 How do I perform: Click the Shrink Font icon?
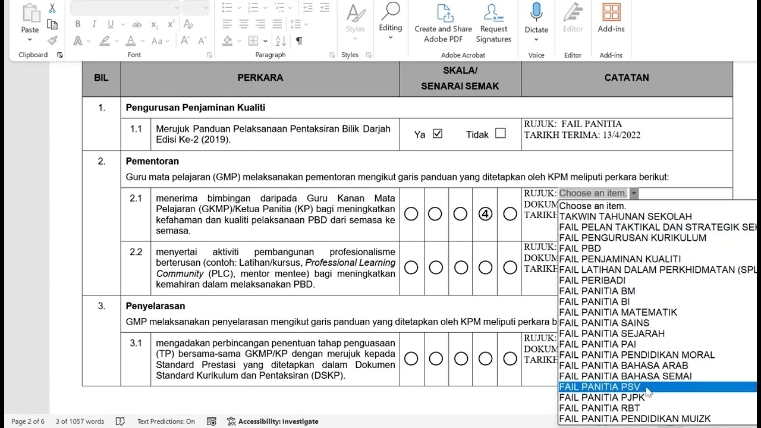(x=202, y=41)
